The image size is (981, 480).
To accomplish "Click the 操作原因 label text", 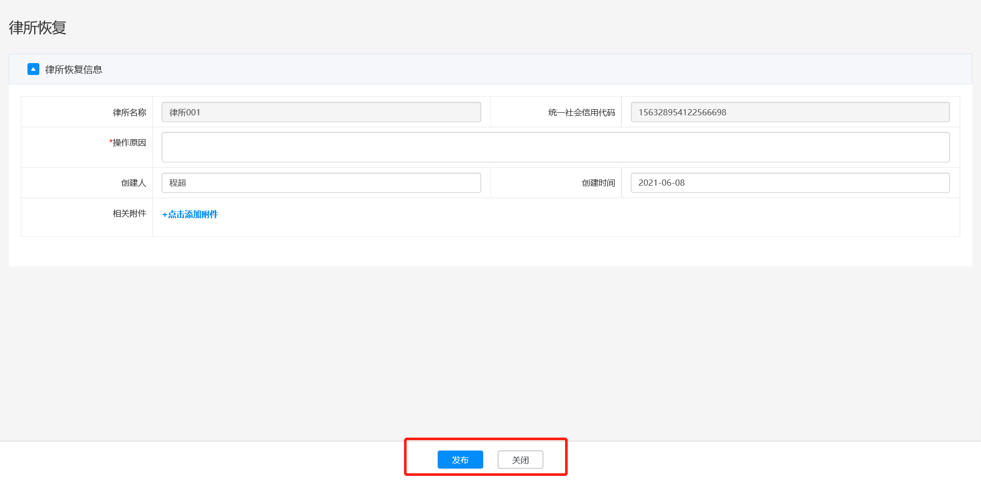I will (x=129, y=143).
